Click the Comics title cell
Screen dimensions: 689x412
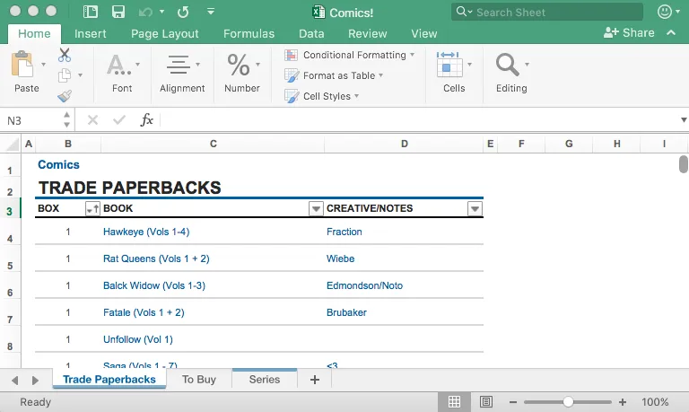click(x=58, y=164)
